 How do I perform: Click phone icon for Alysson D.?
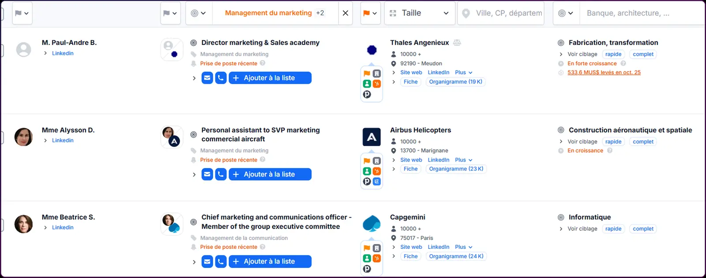pos(221,174)
